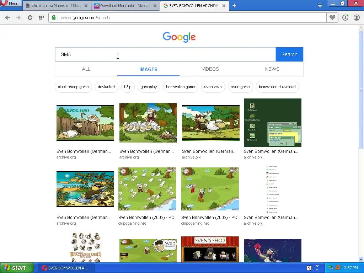
Task: Open wolf and white sheep cartoon image
Action: tap(210, 123)
